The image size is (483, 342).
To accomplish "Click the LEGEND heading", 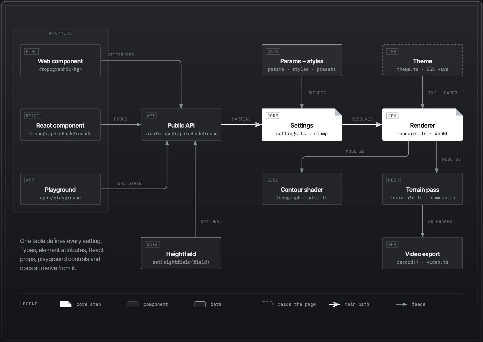I will pyautogui.click(x=29, y=304).
